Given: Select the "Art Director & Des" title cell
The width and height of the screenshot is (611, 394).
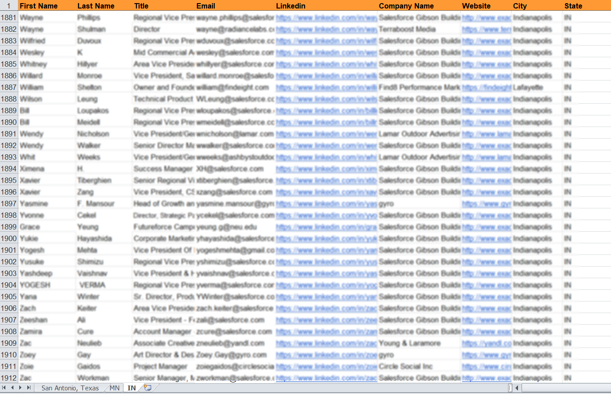Looking at the screenshot, I should coord(164,355).
